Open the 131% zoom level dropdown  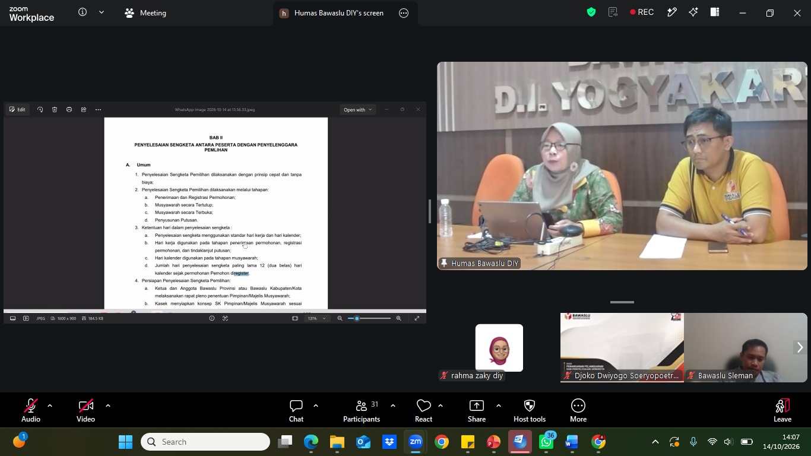(x=317, y=318)
